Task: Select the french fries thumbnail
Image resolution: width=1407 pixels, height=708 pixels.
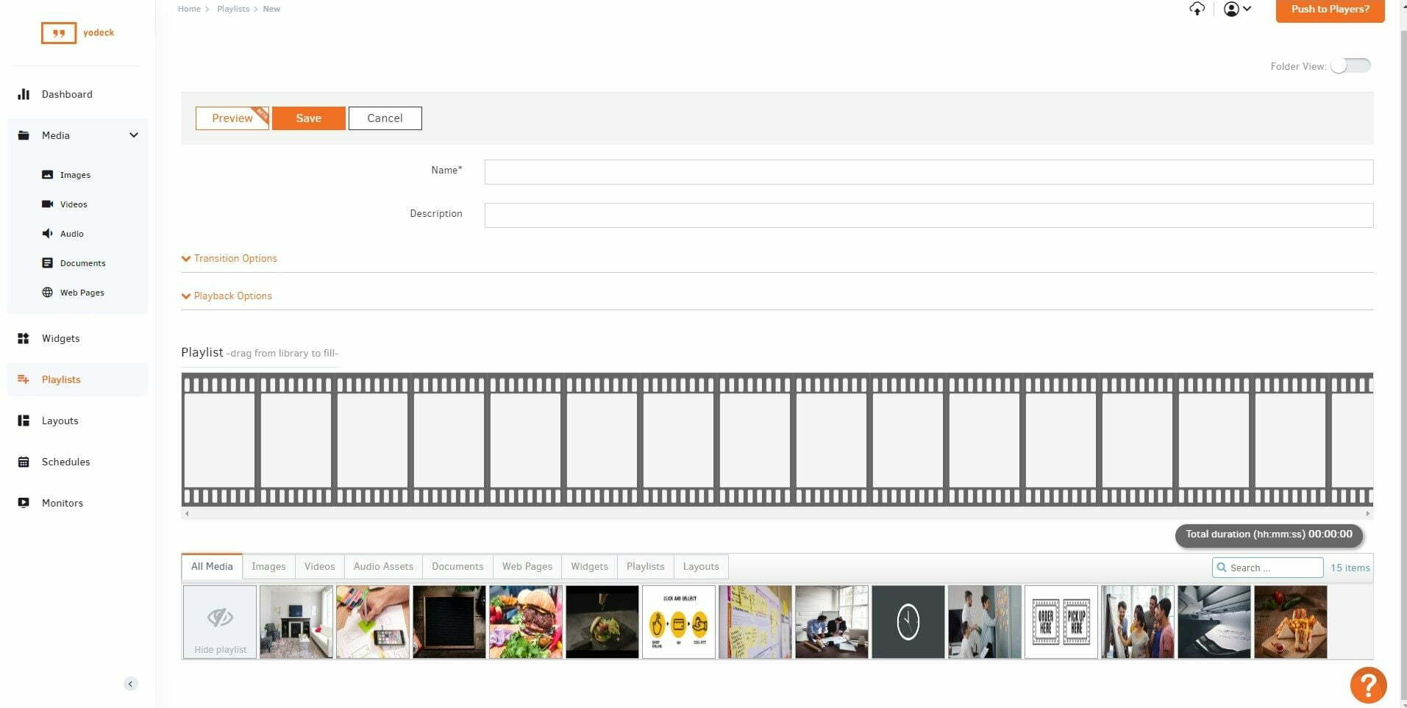Action: (x=1291, y=622)
